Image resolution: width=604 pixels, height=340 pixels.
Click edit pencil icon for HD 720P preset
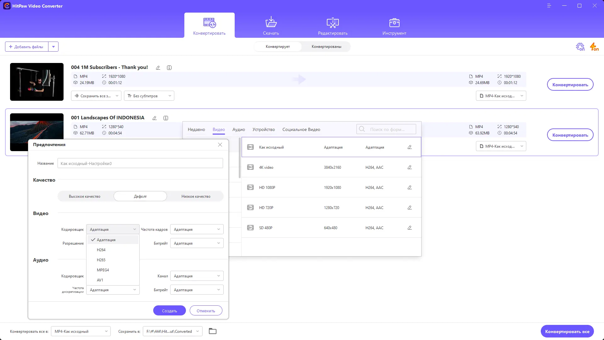[410, 207]
